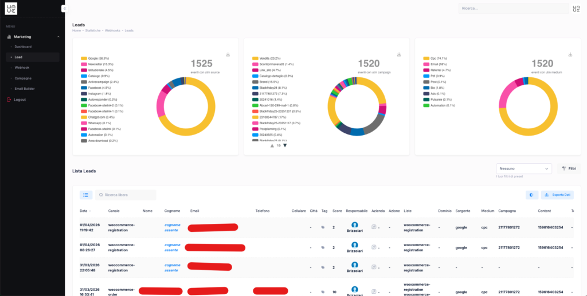Switch to list view in Lista Leads

(86, 195)
